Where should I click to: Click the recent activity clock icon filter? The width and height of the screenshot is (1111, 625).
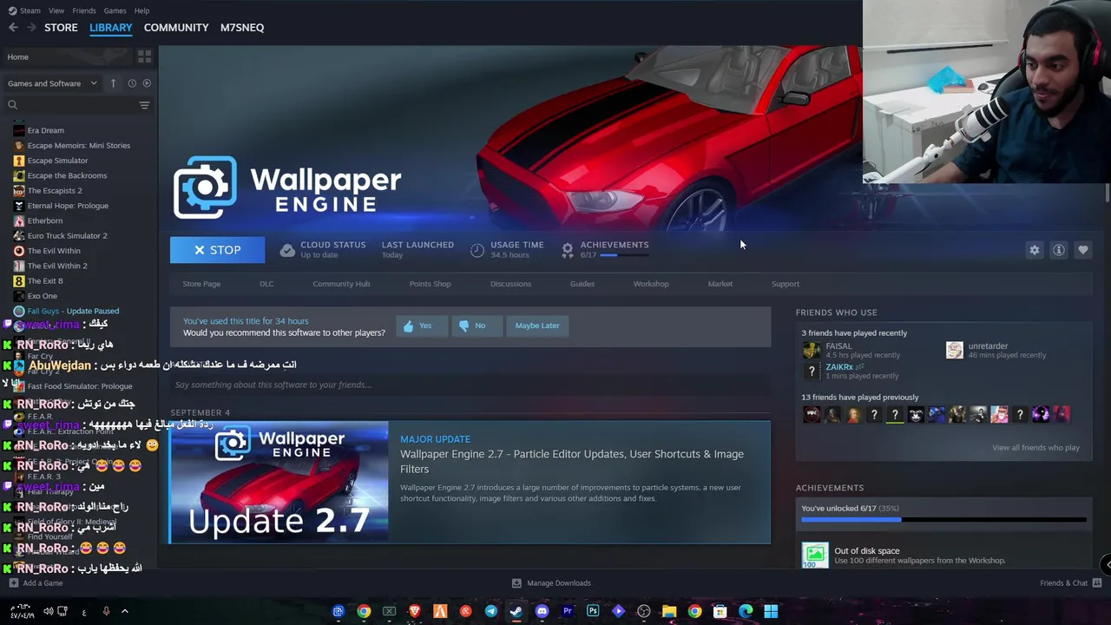(x=132, y=83)
